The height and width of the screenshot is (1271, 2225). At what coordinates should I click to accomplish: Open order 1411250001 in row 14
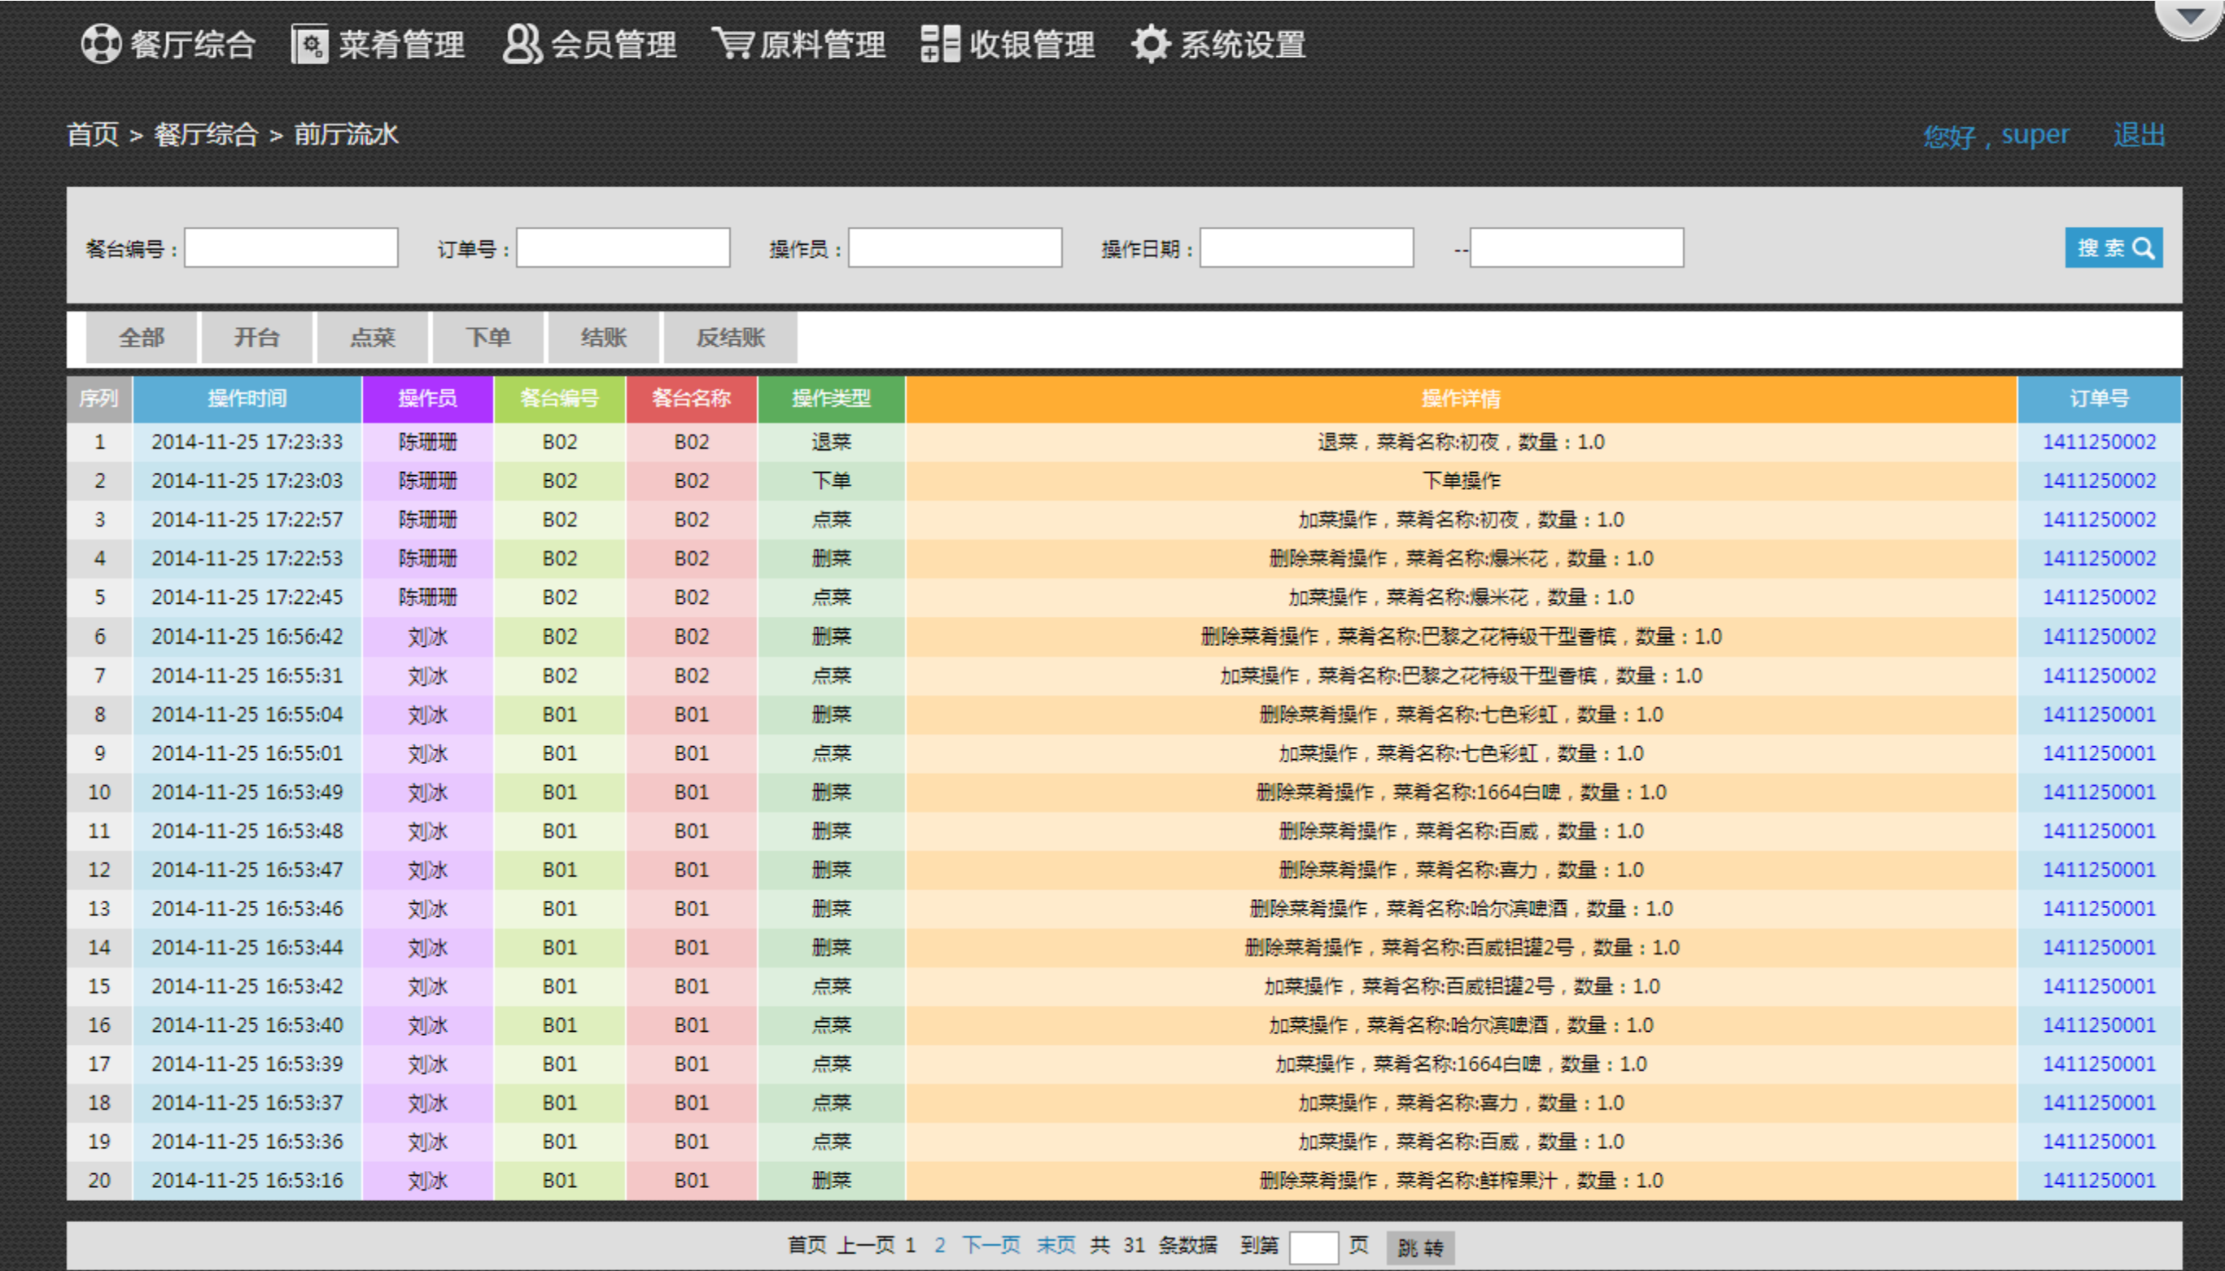point(2100,947)
